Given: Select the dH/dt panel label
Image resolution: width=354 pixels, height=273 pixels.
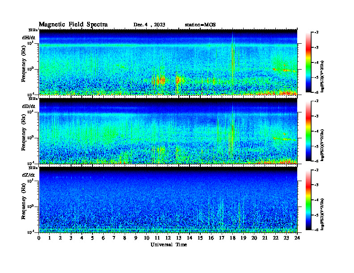Looking at the screenshot, I should pos(29,37).
